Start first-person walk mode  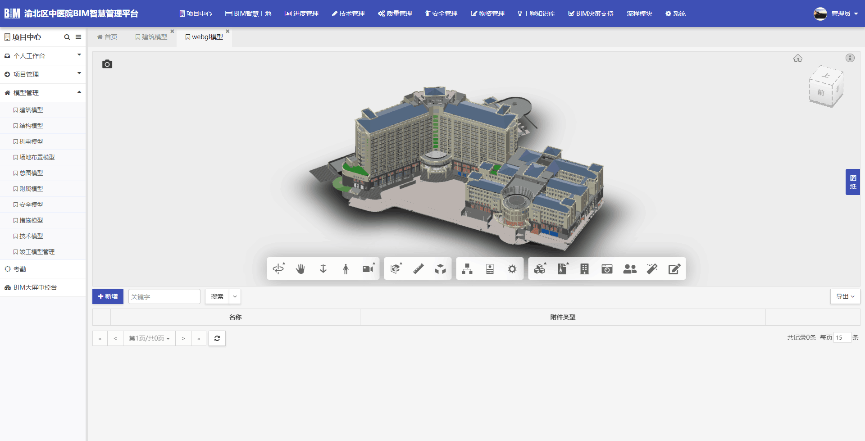[x=346, y=269]
